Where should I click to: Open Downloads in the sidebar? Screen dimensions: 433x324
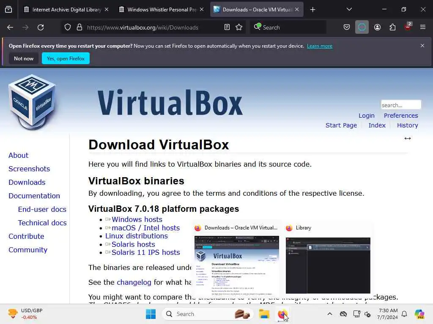pyautogui.click(x=27, y=182)
